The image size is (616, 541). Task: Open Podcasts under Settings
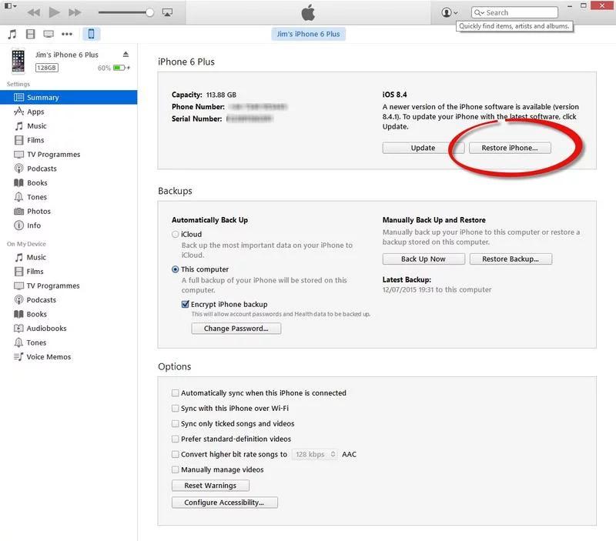69,169
